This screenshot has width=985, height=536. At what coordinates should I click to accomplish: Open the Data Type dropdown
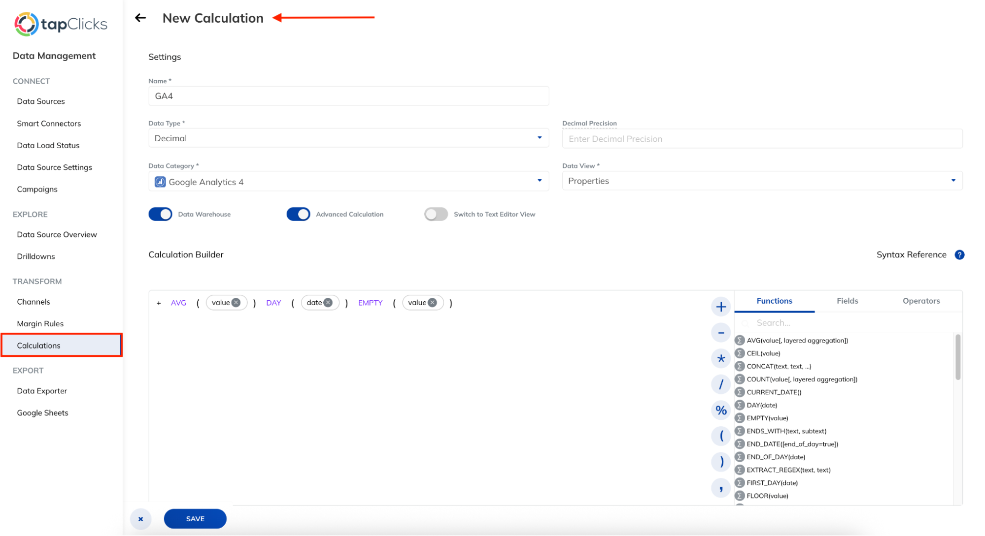point(539,138)
